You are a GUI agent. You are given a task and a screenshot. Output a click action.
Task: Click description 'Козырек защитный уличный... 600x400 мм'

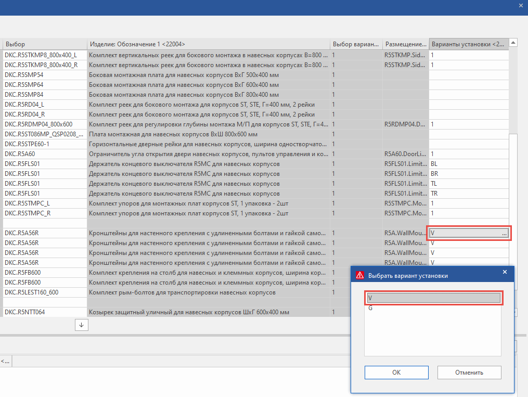(209, 312)
